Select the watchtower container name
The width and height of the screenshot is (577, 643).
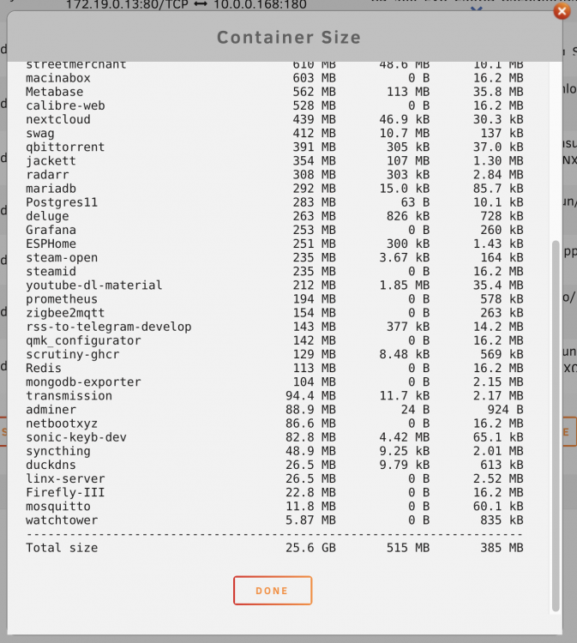tap(62, 520)
